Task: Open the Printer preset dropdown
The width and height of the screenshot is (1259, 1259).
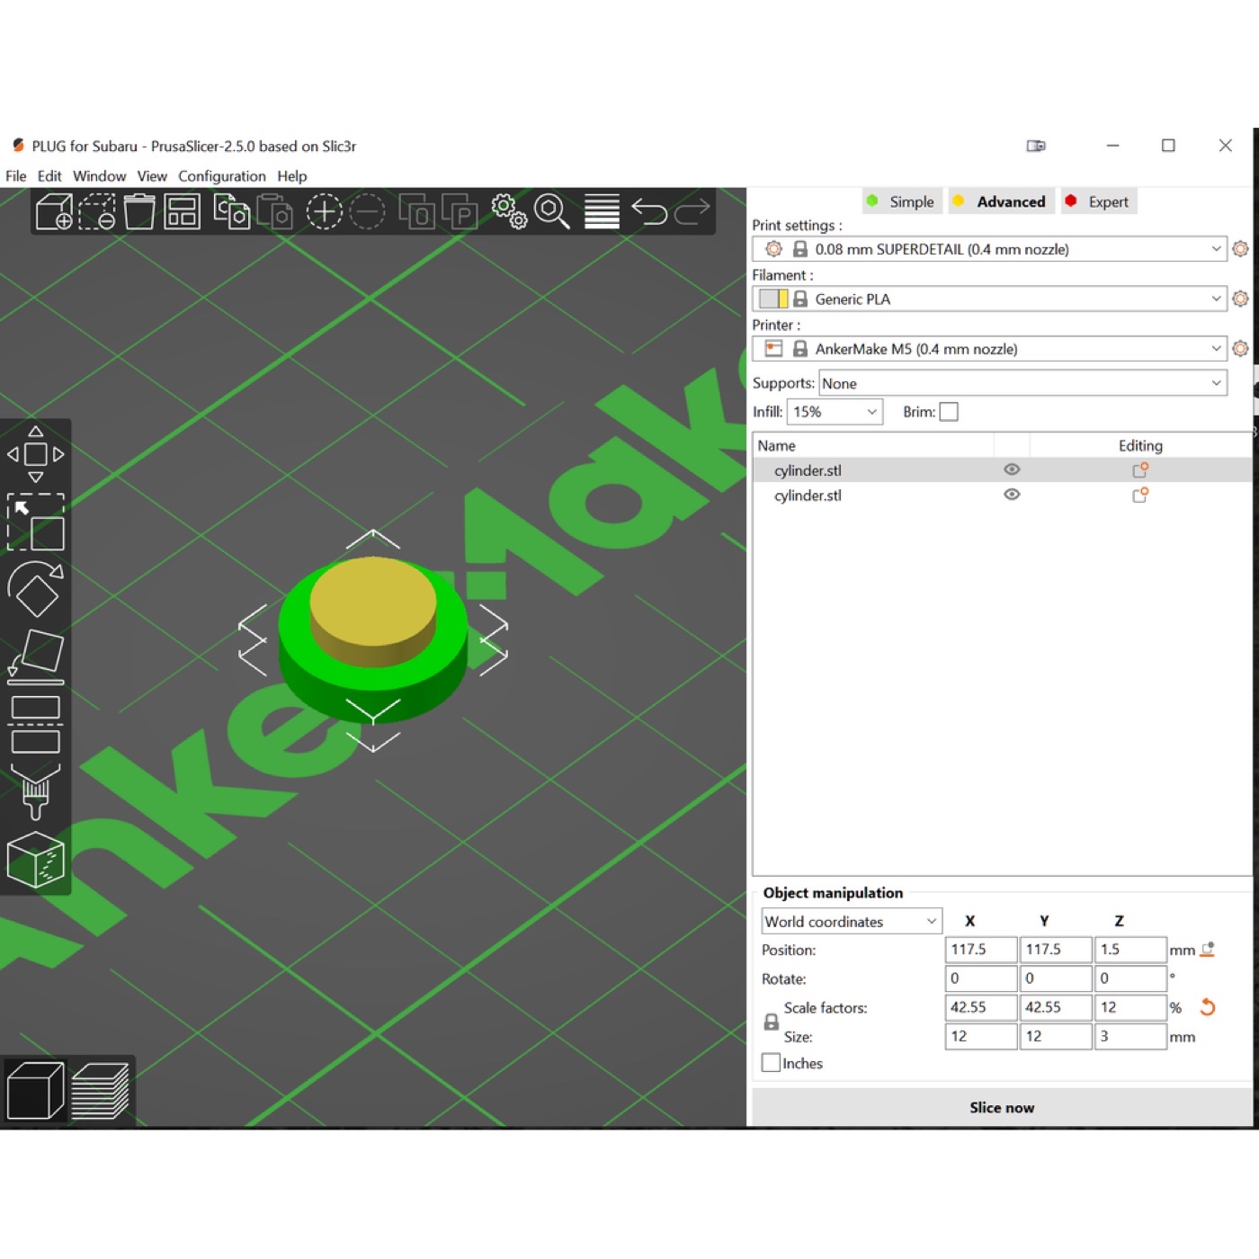Action: 989,349
